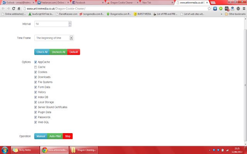Open the Other bookmarks folder
The height and width of the screenshot is (154, 247).
tap(235, 14)
